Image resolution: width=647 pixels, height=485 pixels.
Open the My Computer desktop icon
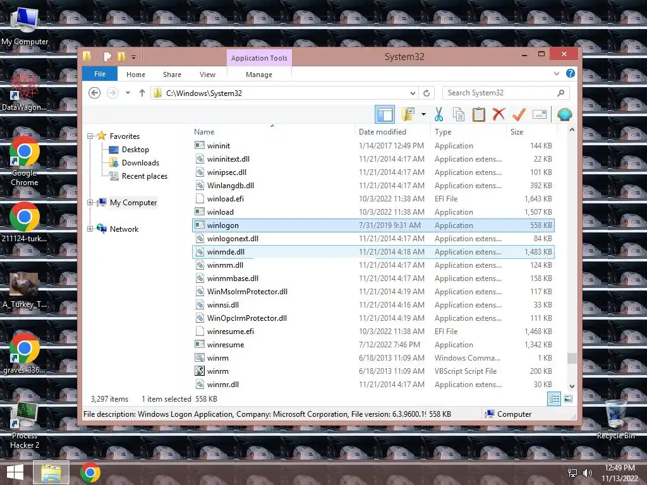[x=25, y=25]
